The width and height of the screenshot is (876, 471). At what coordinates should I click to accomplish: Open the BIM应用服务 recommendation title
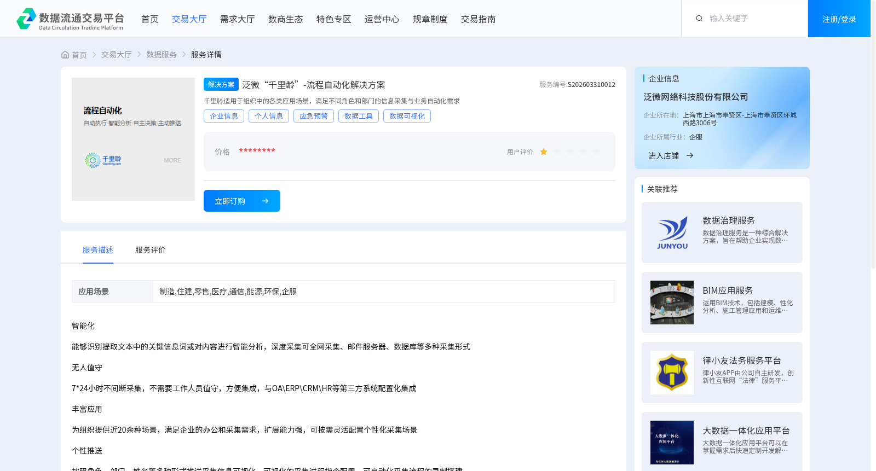(728, 290)
